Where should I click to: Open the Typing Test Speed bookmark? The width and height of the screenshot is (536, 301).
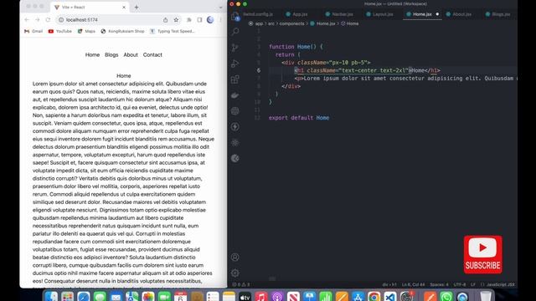tap(173, 31)
